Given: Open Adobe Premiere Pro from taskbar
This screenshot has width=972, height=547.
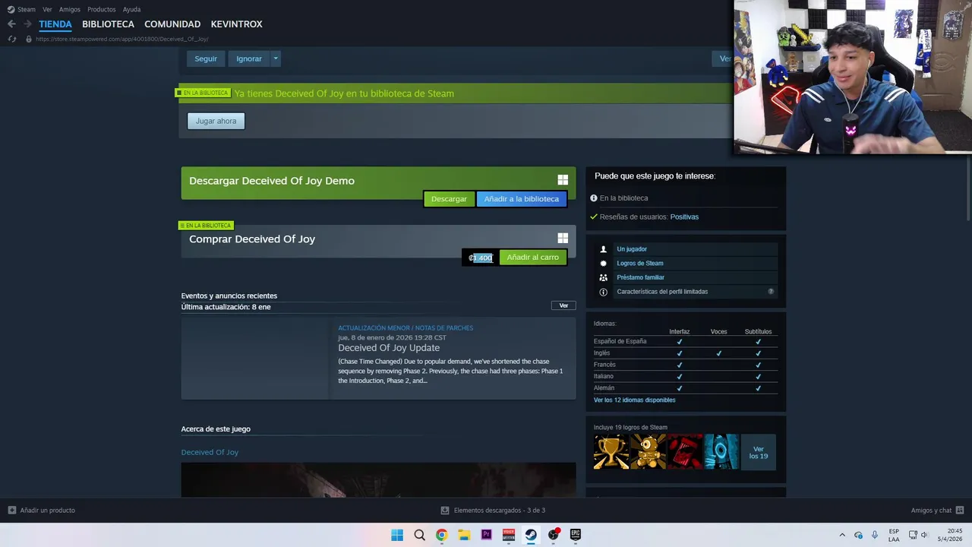Looking at the screenshot, I should coord(486,535).
